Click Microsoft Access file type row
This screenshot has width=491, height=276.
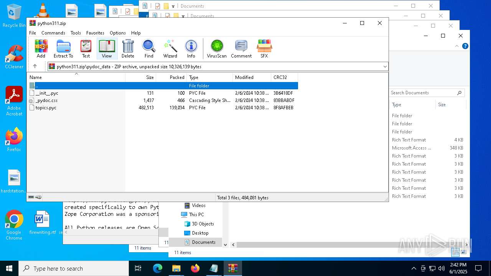coord(428,148)
